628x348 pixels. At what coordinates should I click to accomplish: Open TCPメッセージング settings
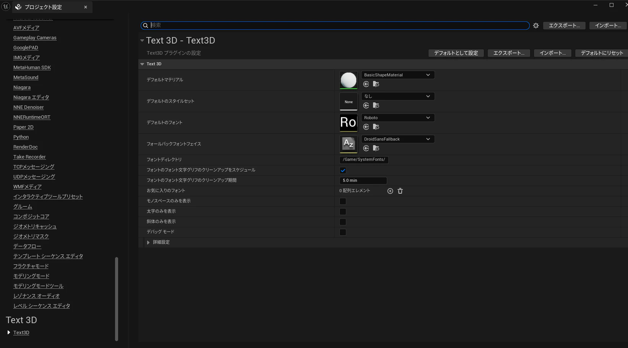(34, 167)
